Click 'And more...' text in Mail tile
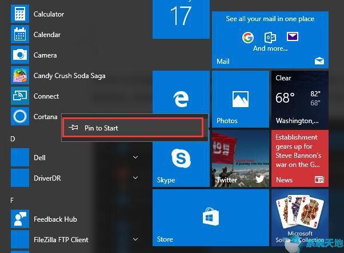This screenshot has height=253, width=344. tap(270, 48)
